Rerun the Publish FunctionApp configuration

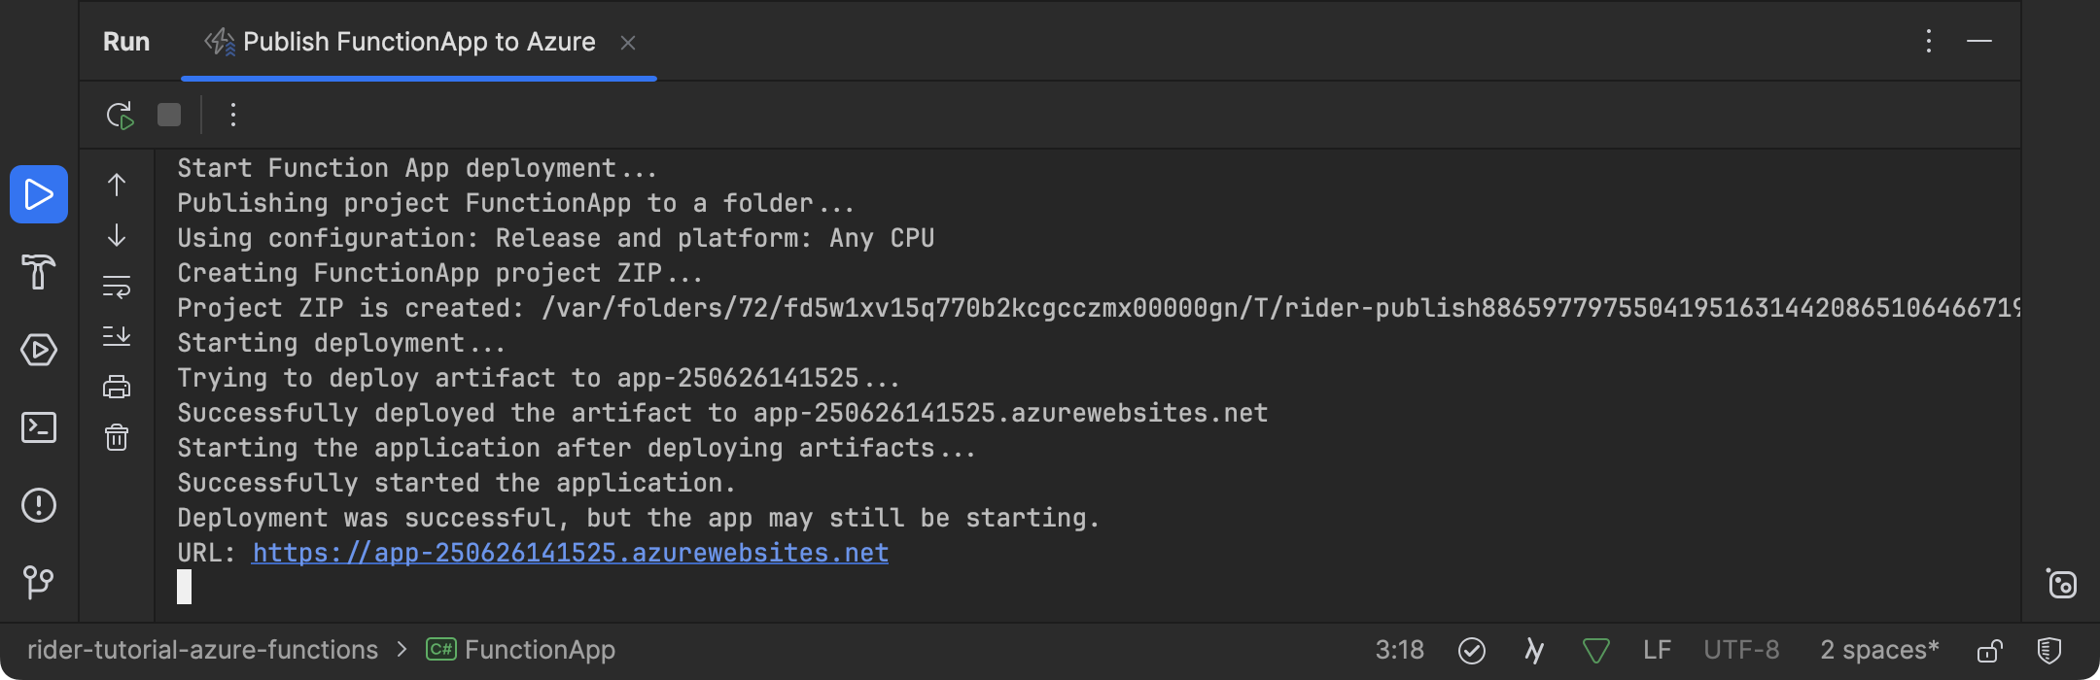click(119, 114)
